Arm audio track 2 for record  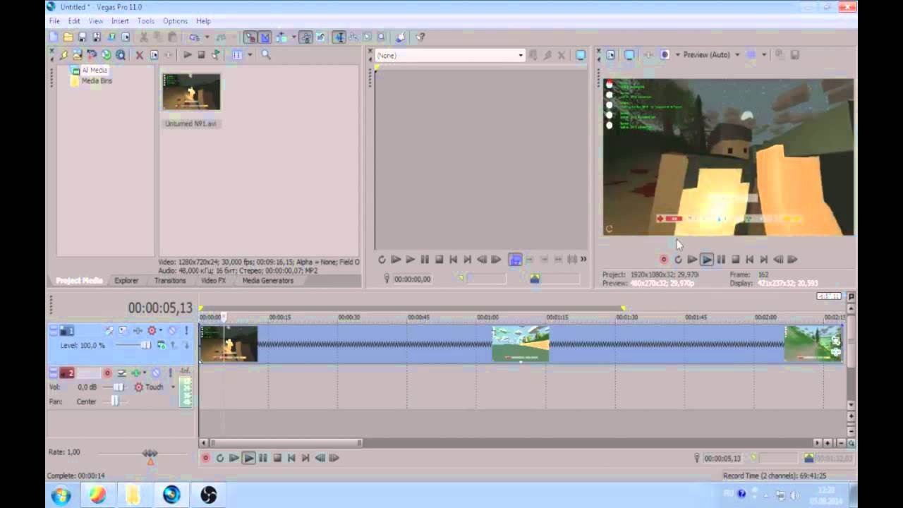click(108, 373)
